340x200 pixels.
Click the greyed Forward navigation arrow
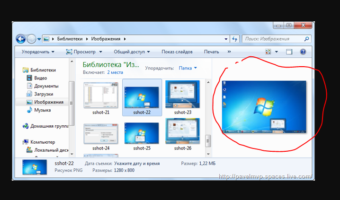point(31,39)
